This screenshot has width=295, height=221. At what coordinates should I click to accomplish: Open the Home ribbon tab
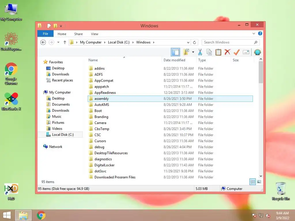tap(62, 34)
